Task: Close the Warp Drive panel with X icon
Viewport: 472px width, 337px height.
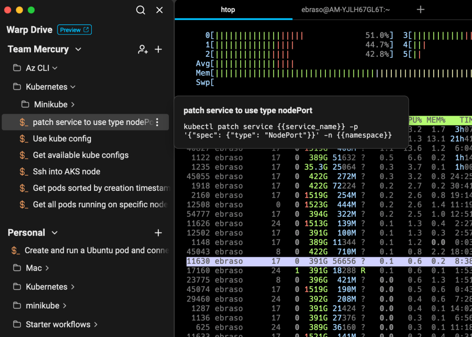Action: click(160, 10)
